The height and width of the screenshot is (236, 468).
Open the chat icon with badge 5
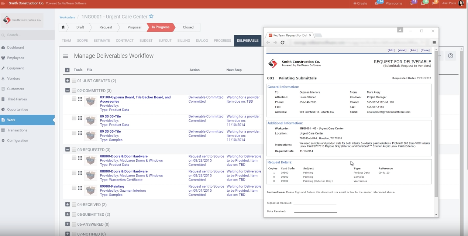(434, 3)
